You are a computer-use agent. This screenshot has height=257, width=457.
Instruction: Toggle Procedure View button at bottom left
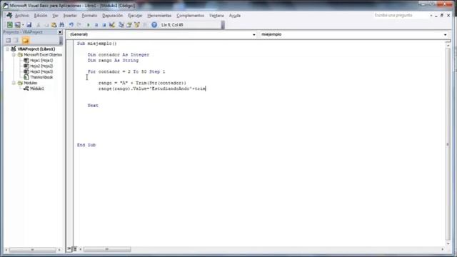(69, 249)
